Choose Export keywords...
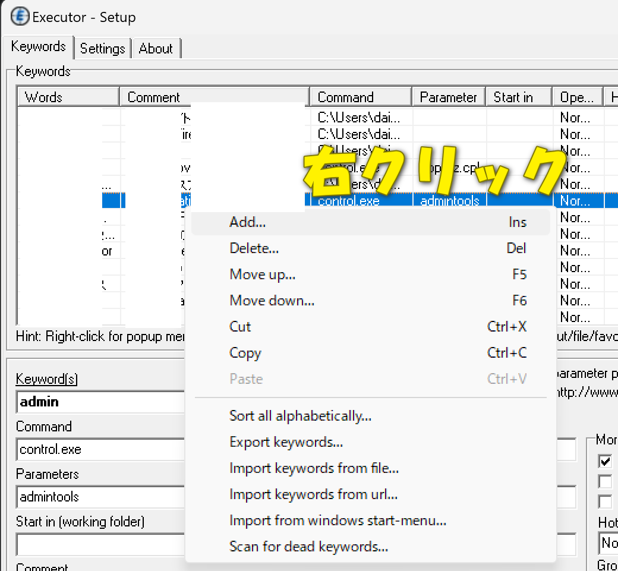The image size is (618, 571). [x=370, y=442]
